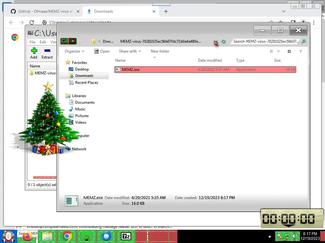The height and width of the screenshot is (243, 325).
Task: Expand the hidden breadcrumb chevrons in address bar
Action: (x=99, y=41)
